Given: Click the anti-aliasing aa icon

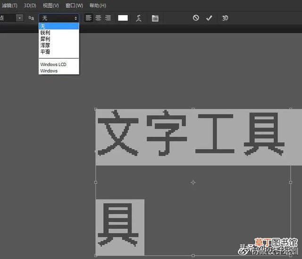Looking at the screenshot, I should pyautogui.click(x=31, y=18).
